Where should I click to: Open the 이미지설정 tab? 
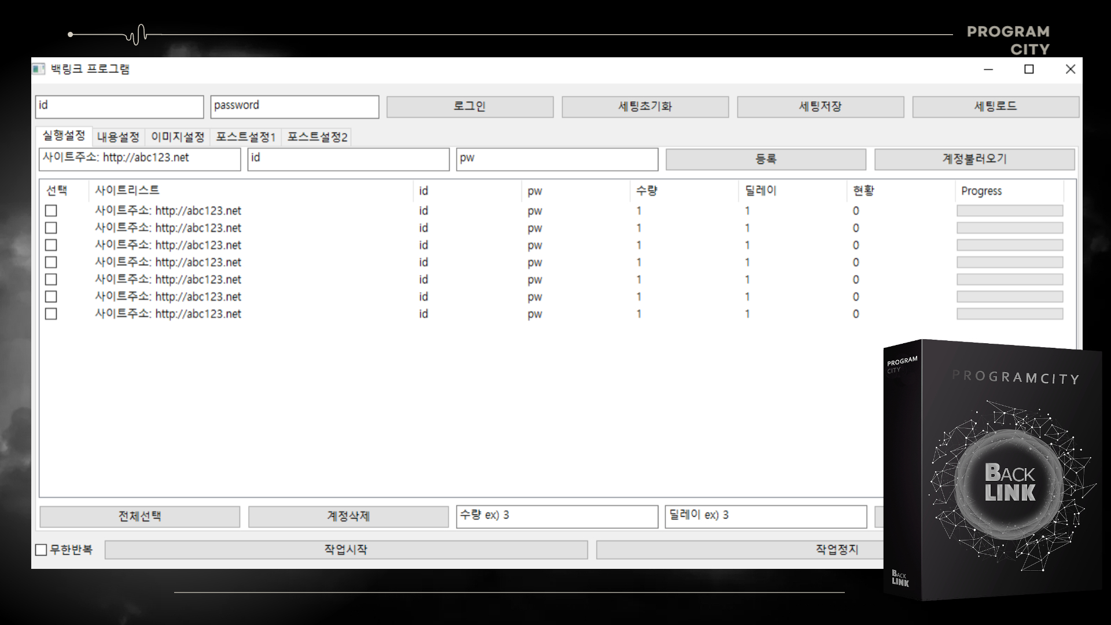pyautogui.click(x=178, y=137)
